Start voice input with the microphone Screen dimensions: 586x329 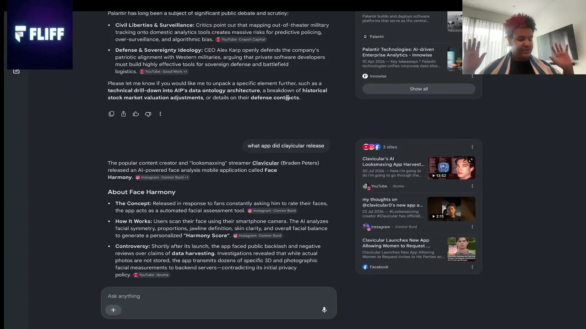tap(324, 310)
